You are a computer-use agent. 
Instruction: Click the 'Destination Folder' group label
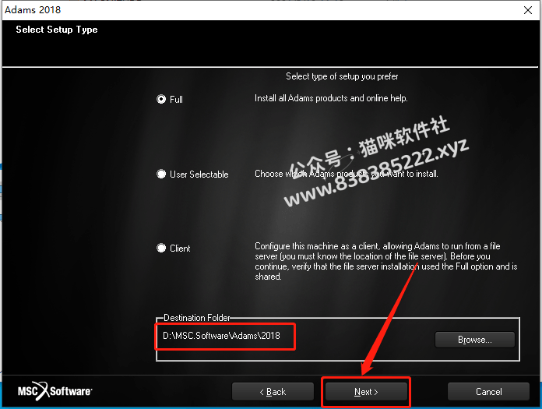coord(197,317)
